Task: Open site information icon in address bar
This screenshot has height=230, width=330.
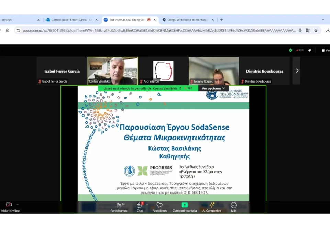Action: [18, 30]
